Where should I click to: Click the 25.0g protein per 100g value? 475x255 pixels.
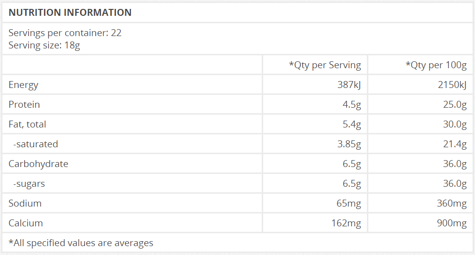(x=455, y=104)
